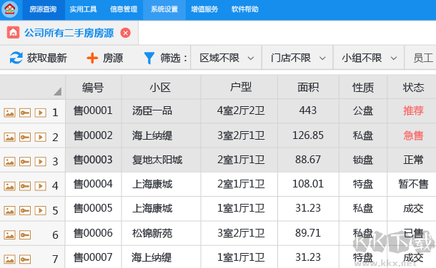Image resolution: width=436 pixels, height=268 pixels.
Task: Click the 状态 column header
Action: (x=412, y=87)
